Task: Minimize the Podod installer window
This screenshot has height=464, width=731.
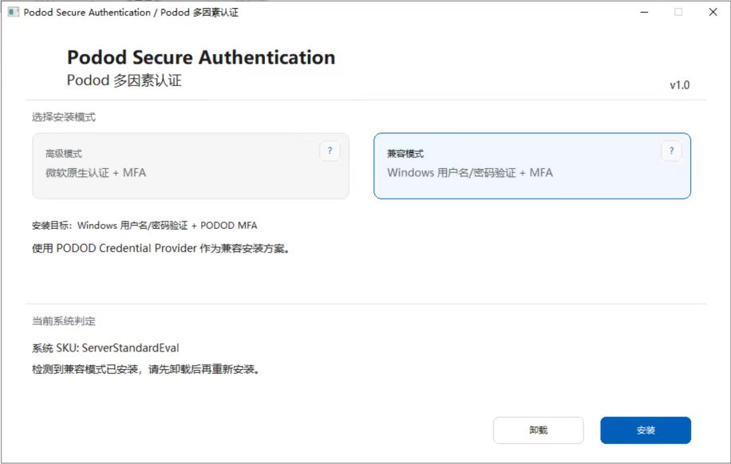Action: click(x=643, y=12)
